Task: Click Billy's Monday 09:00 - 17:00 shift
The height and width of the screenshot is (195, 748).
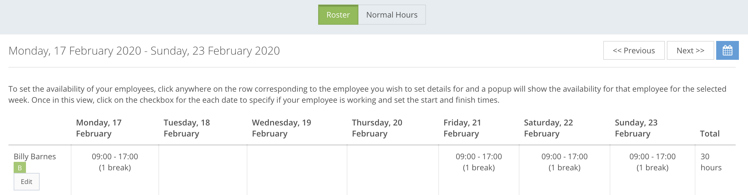Action: click(x=115, y=162)
